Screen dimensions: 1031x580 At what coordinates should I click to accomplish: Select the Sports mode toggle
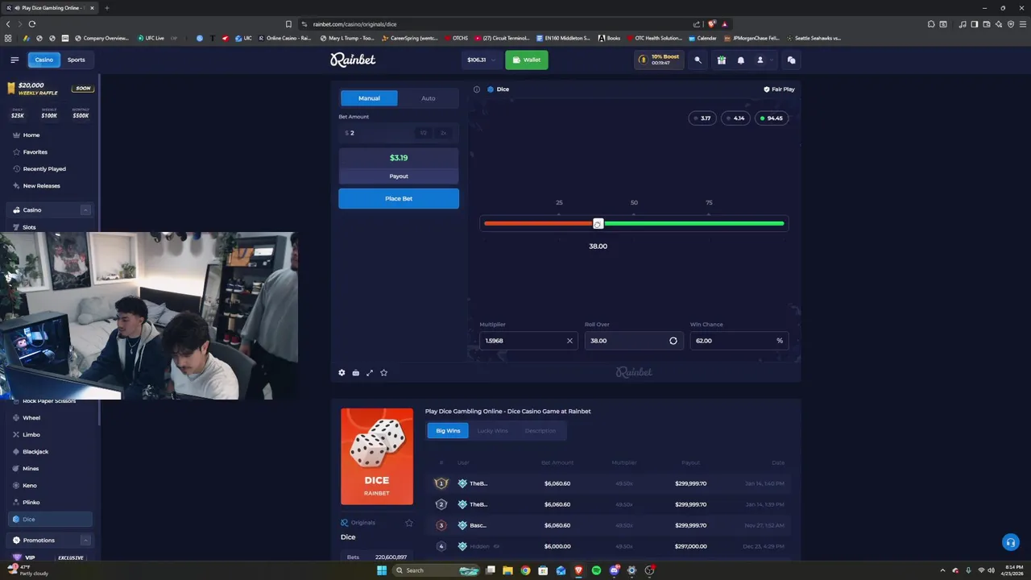[76, 60]
